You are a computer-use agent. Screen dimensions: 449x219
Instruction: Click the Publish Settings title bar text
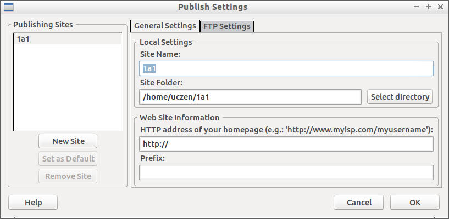(213, 7)
